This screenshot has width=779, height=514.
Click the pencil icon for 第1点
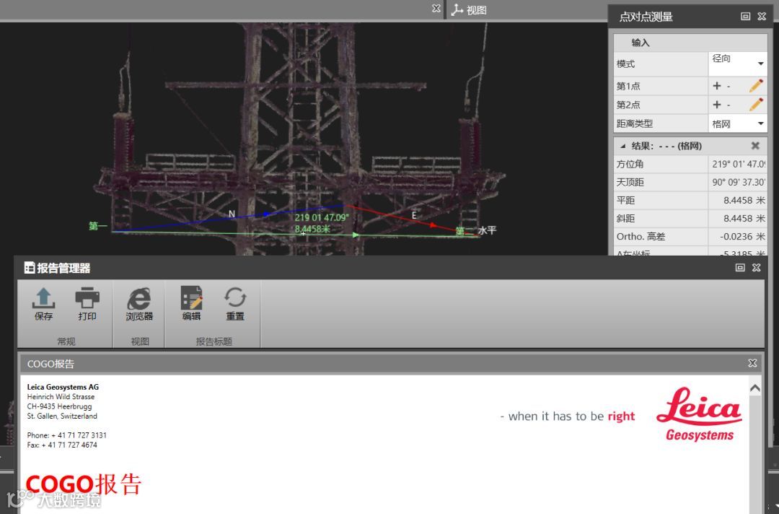[756, 85]
